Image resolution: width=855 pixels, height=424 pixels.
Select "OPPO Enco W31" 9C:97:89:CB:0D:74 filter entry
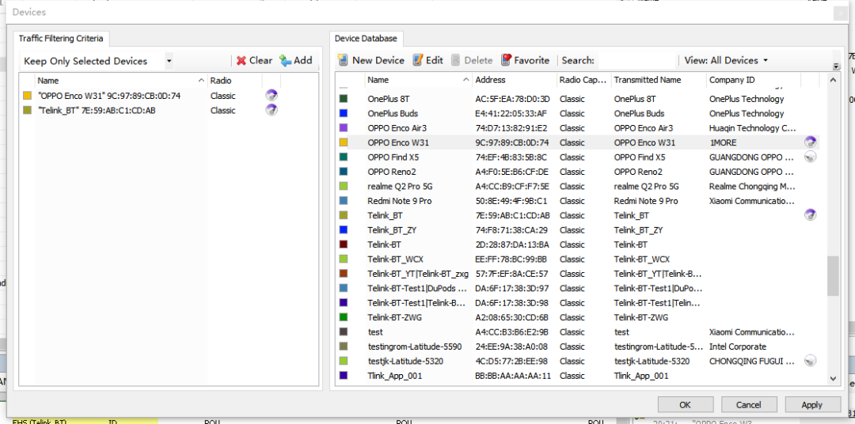coord(109,96)
